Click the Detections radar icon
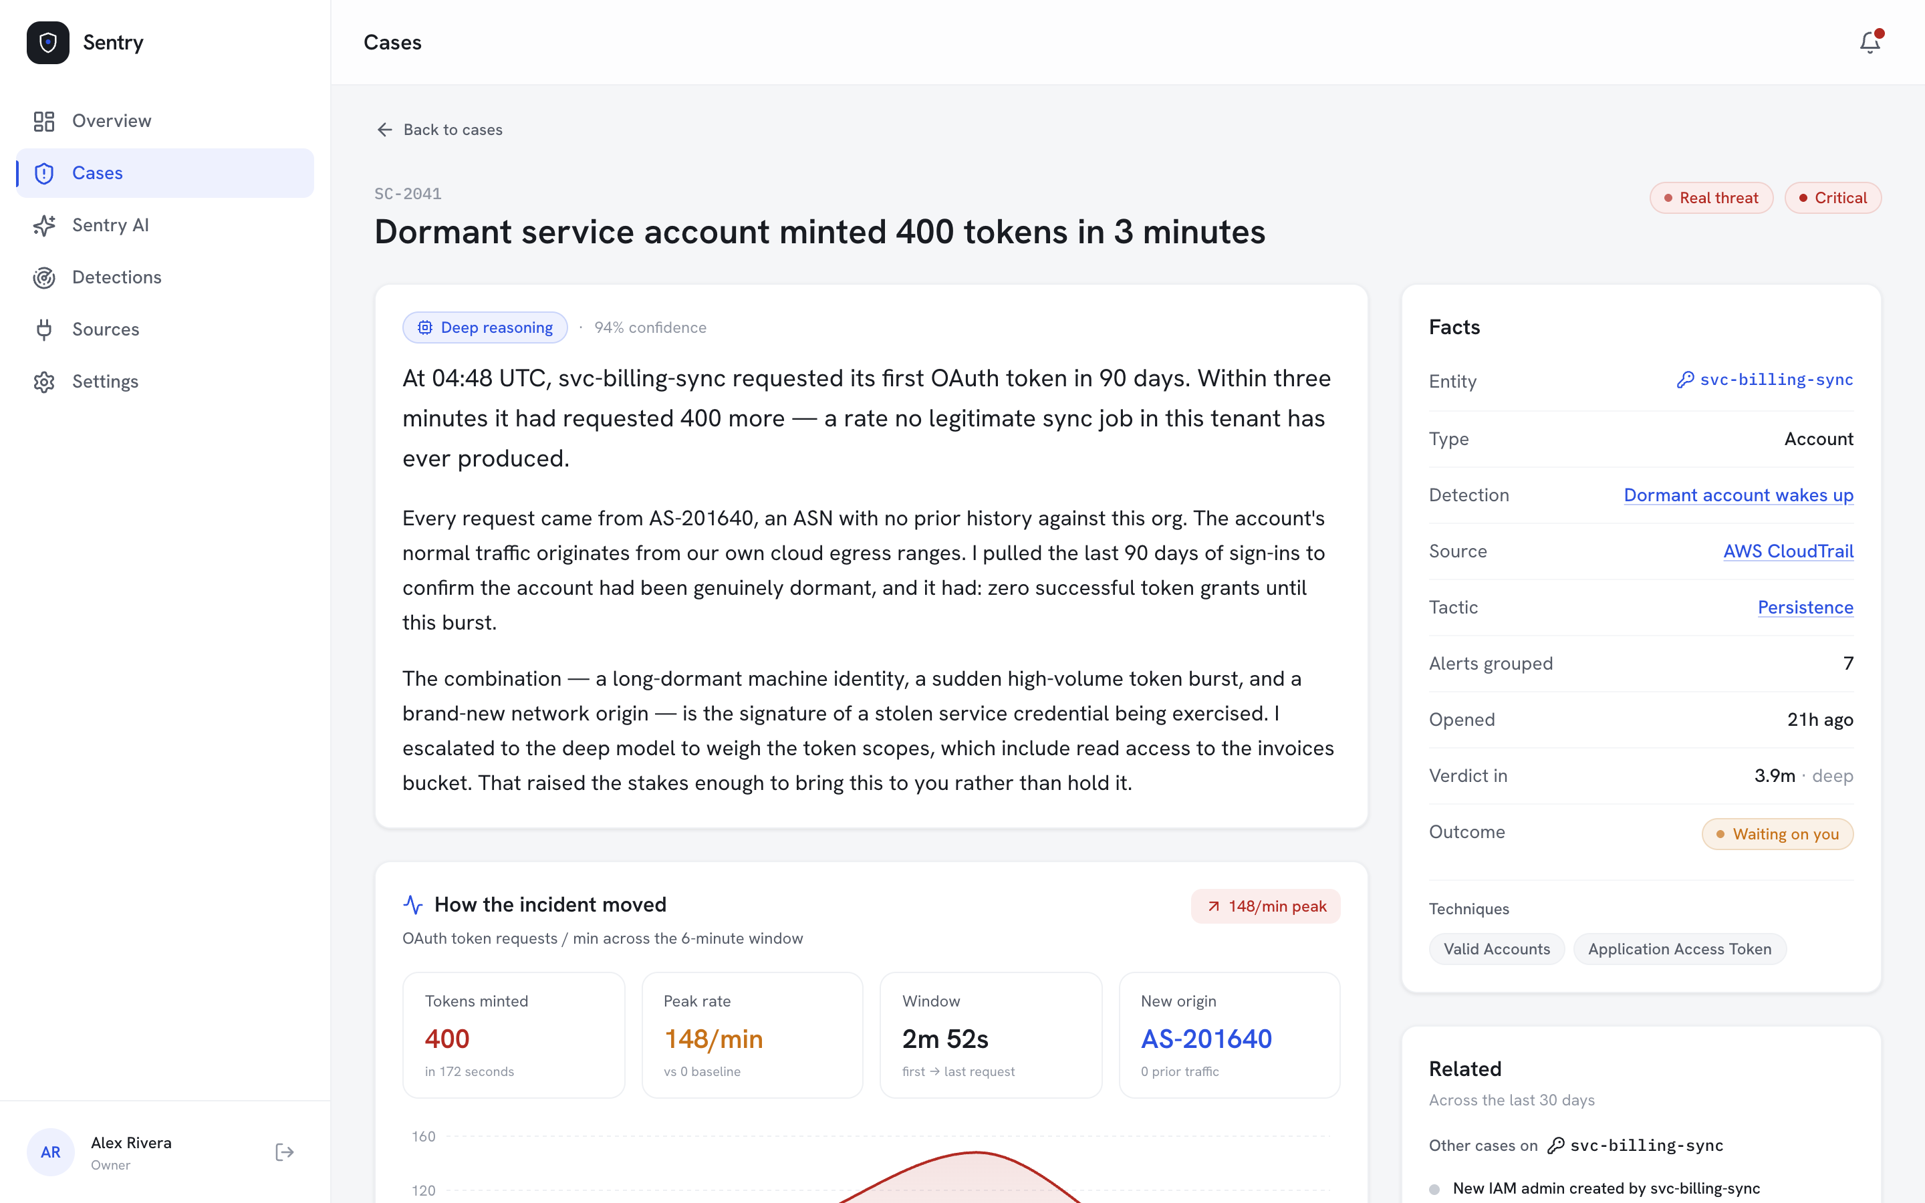Screen dimensions: 1925x1203 click(43, 277)
